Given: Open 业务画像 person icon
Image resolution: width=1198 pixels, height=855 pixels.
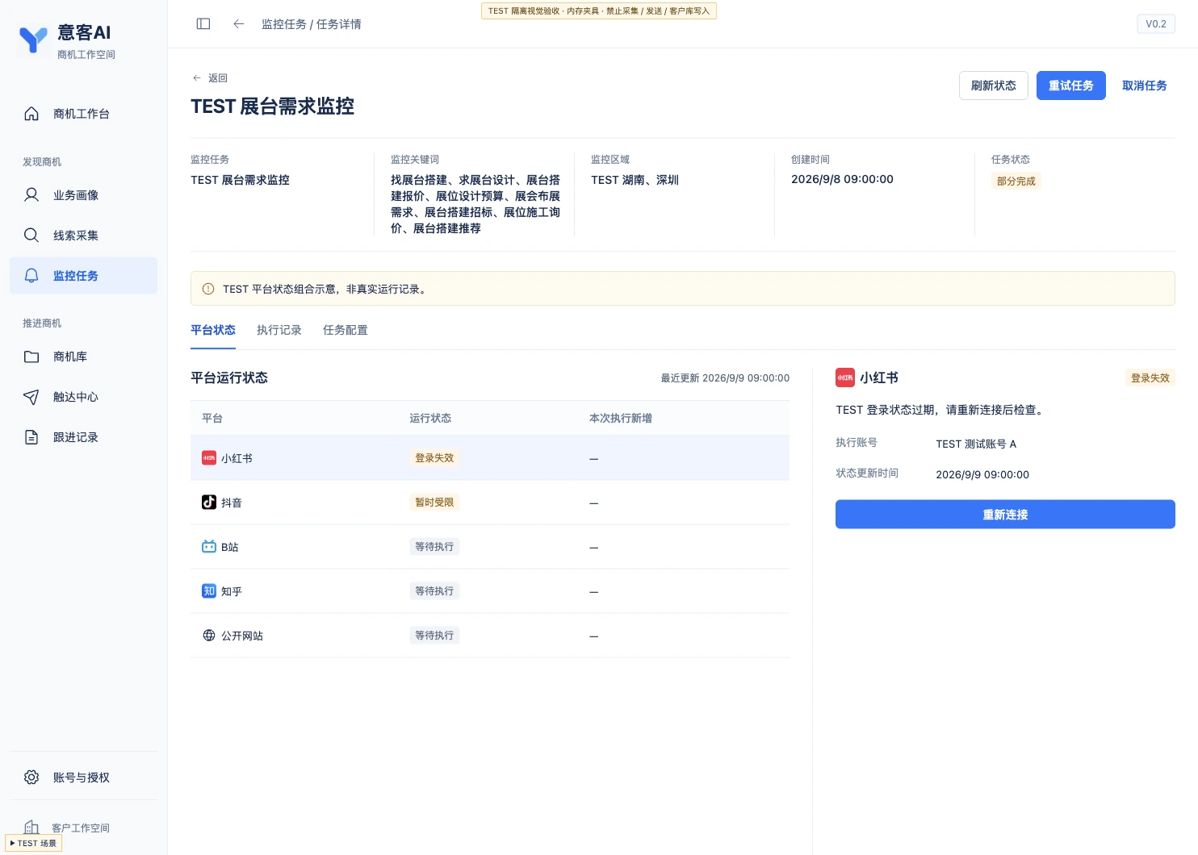Looking at the screenshot, I should [31, 195].
